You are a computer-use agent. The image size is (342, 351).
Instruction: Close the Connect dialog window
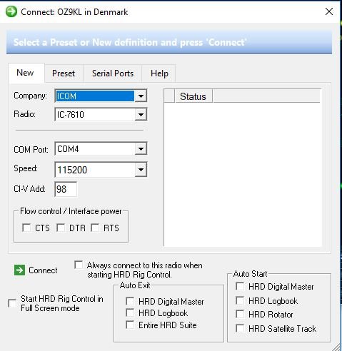click(329, 11)
